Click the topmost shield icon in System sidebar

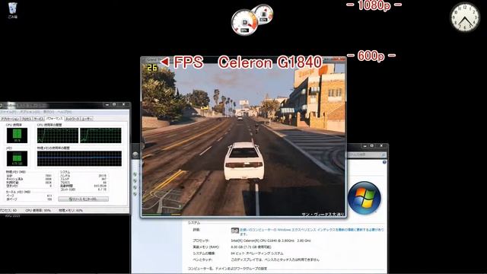coord(135,174)
